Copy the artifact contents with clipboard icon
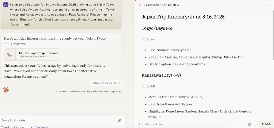This screenshot has height=128, width=274. pyautogui.click(x=249, y=124)
